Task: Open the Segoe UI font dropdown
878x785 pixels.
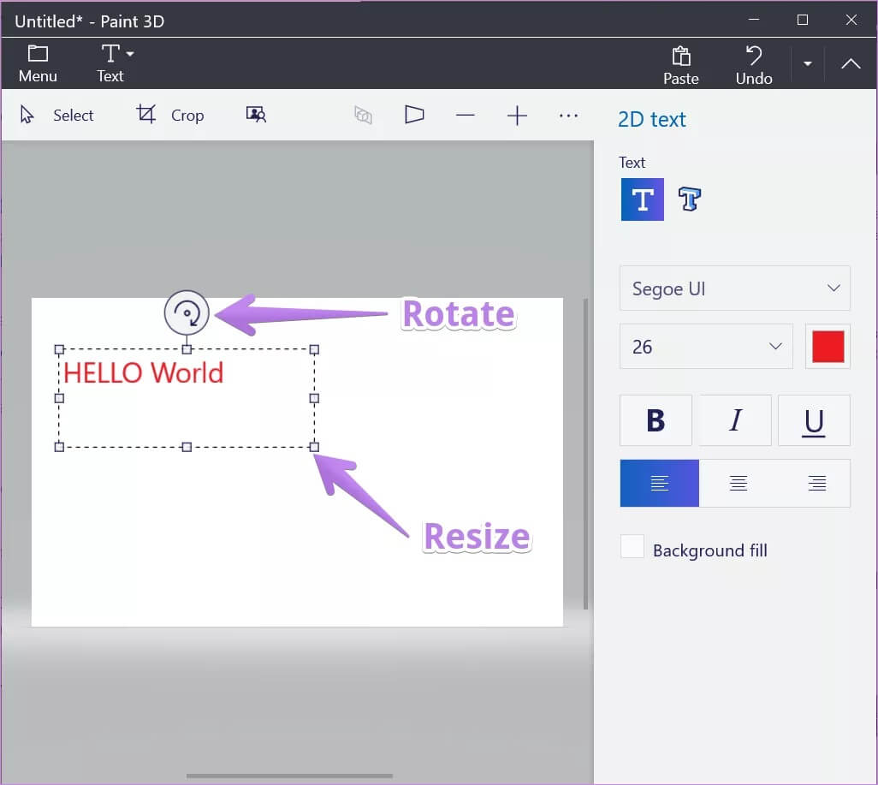Action: pyautogui.click(x=734, y=288)
